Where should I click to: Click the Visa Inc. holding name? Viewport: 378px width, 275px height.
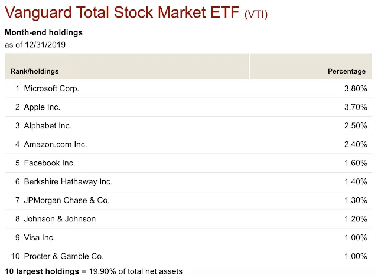tap(41, 237)
